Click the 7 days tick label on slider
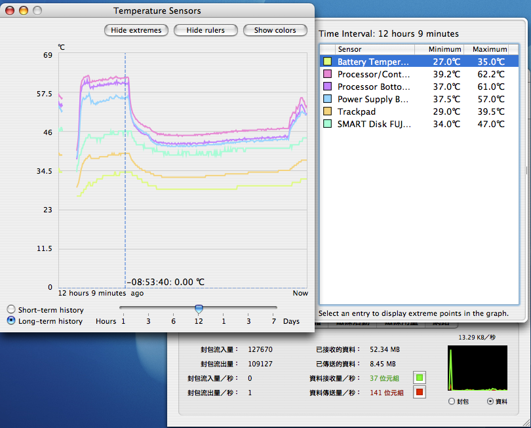 (273, 321)
